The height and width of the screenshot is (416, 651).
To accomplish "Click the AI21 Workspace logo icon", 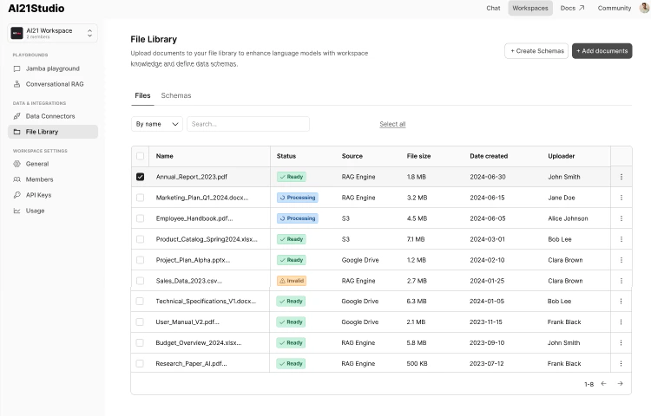I will tap(16, 33).
